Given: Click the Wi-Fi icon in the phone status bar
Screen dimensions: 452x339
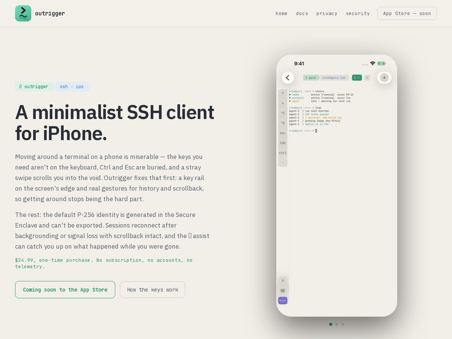Looking at the screenshot, I should 373,63.
